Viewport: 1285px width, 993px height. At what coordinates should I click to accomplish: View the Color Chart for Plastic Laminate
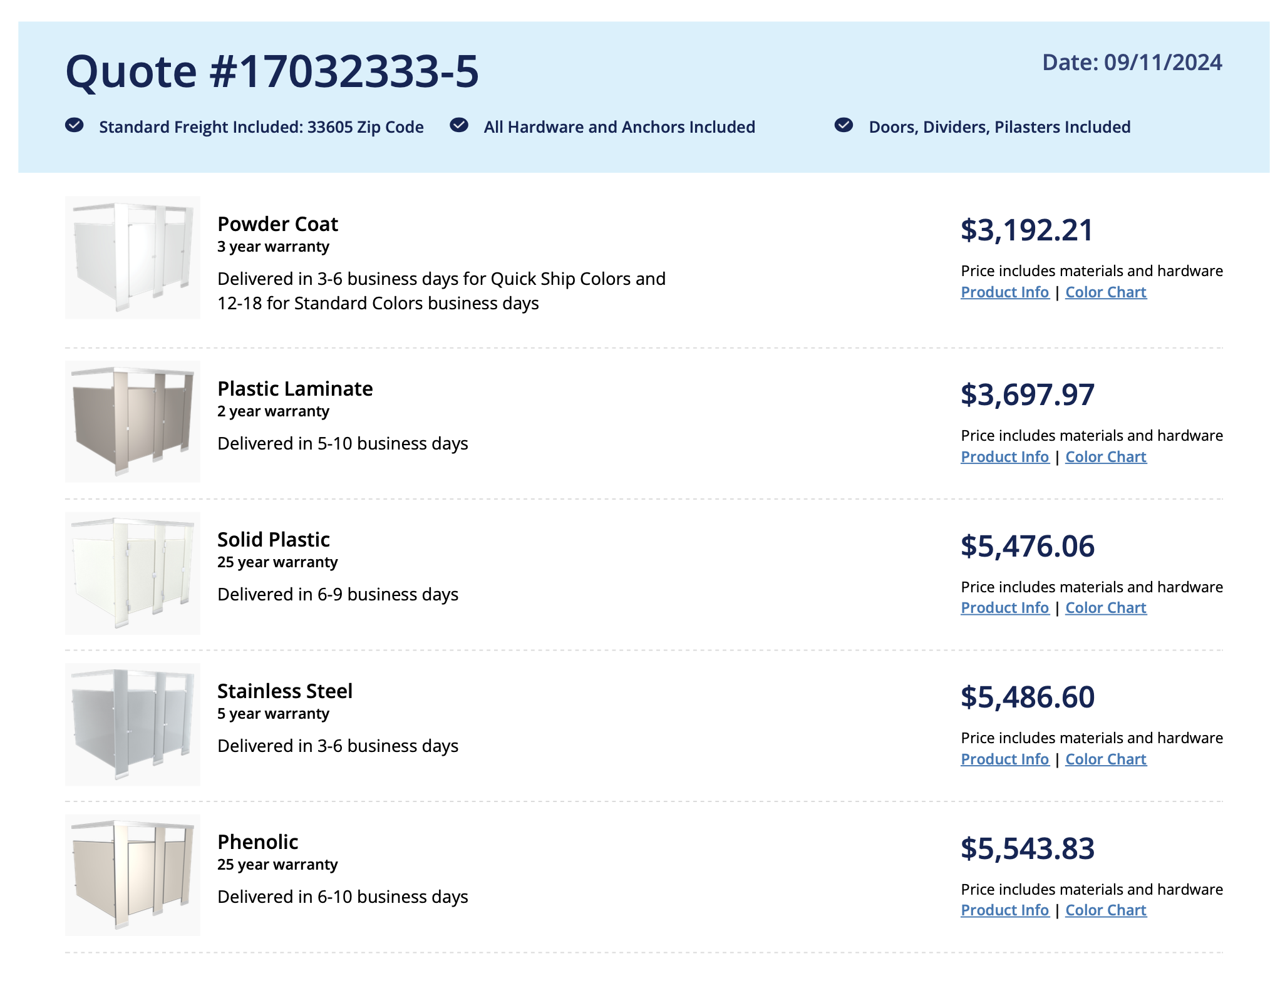pyautogui.click(x=1106, y=457)
